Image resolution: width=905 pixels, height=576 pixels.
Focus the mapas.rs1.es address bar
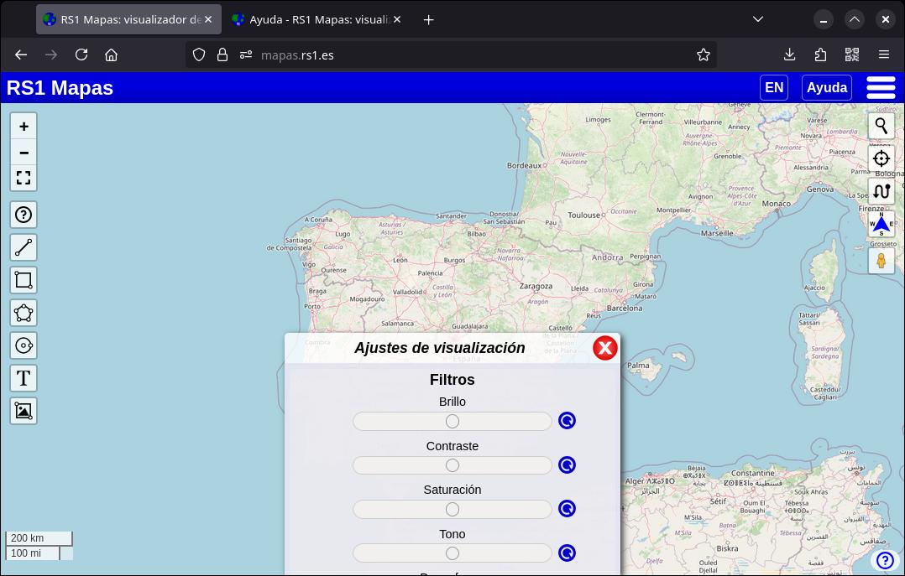(x=450, y=54)
